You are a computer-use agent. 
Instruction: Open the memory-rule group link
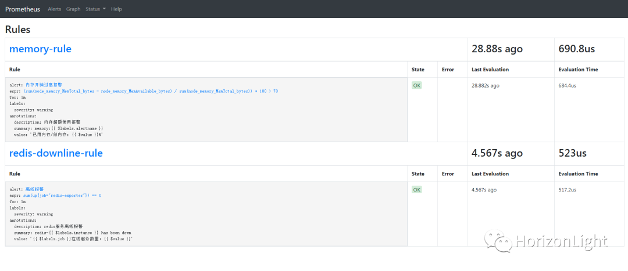click(40, 49)
